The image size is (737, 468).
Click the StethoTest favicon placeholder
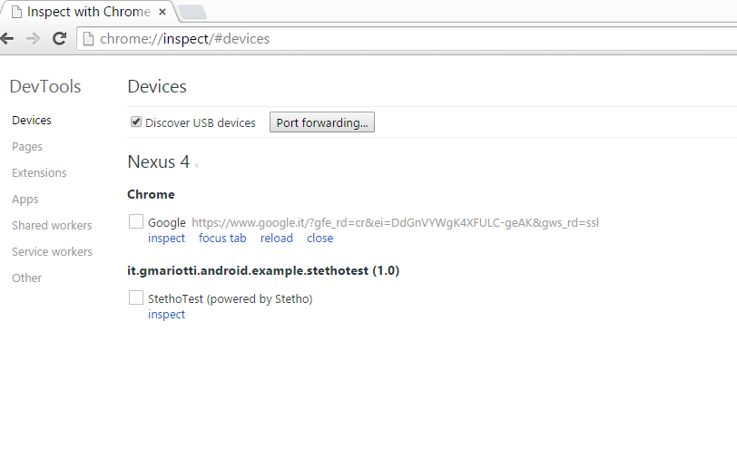point(136,298)
